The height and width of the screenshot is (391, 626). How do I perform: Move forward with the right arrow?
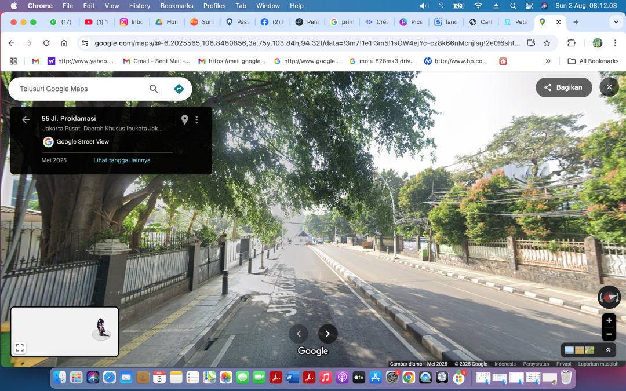coord(327,334)
